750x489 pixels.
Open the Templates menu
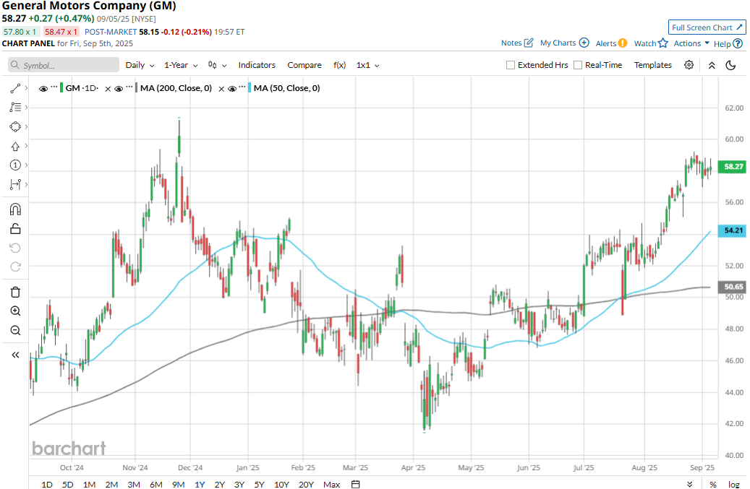click(653, 65)
